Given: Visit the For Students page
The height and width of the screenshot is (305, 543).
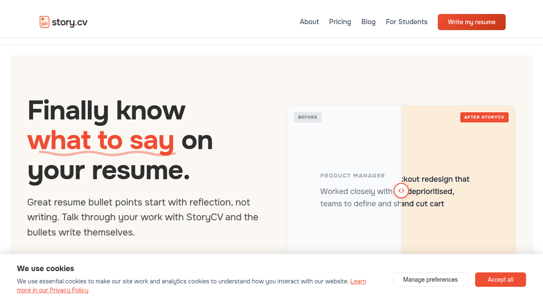Looking at the screenshot, I should tap(407, 22).
